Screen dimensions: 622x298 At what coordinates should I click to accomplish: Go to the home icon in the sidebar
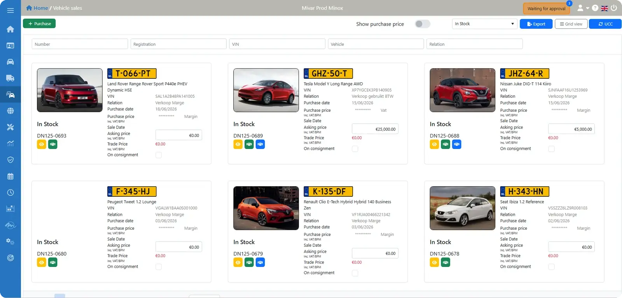pos(10,29)
